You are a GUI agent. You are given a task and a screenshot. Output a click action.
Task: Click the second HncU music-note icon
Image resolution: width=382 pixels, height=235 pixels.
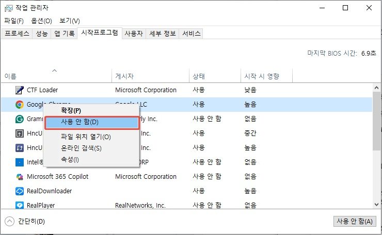pyautogui.click(x=20, y=148)
